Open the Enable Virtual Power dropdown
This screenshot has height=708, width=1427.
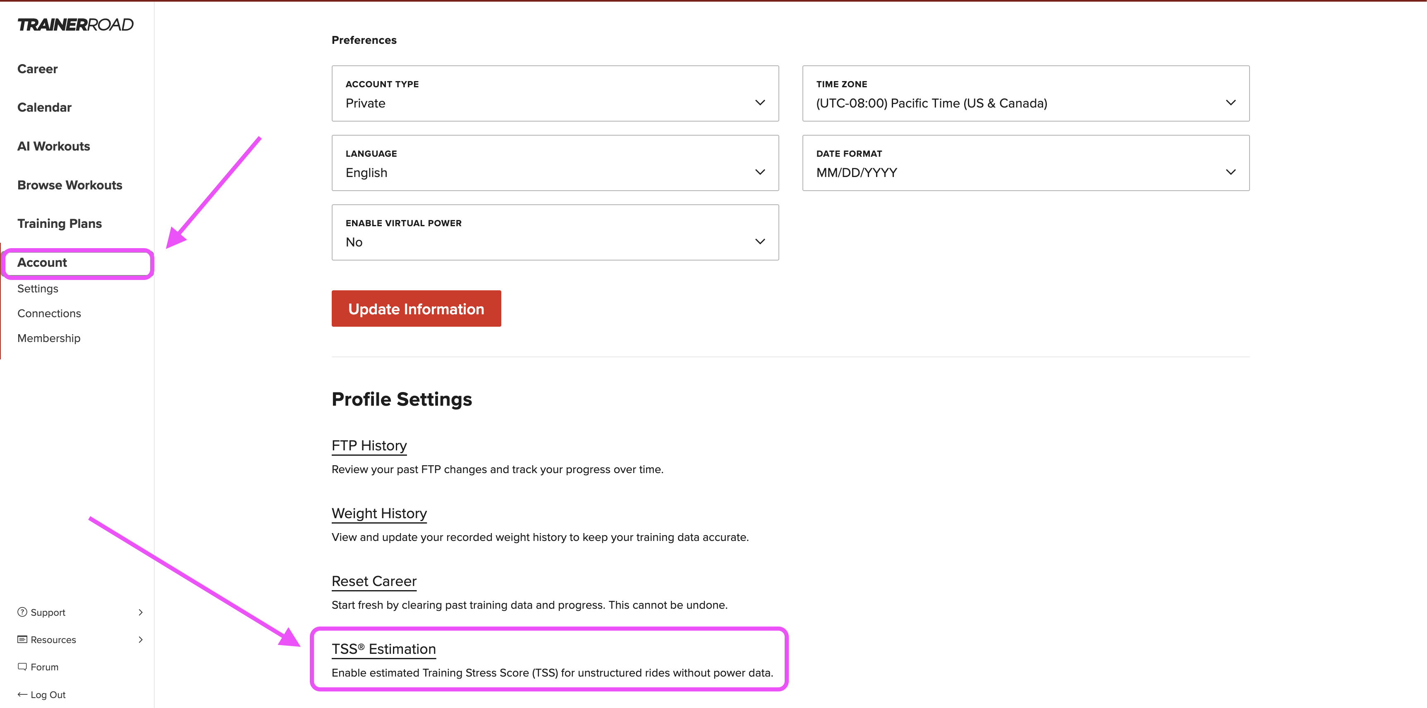click(555, 232)
